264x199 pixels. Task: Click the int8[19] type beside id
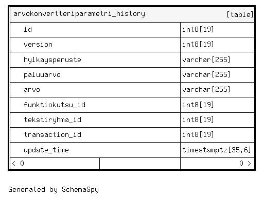pos(198,29)
